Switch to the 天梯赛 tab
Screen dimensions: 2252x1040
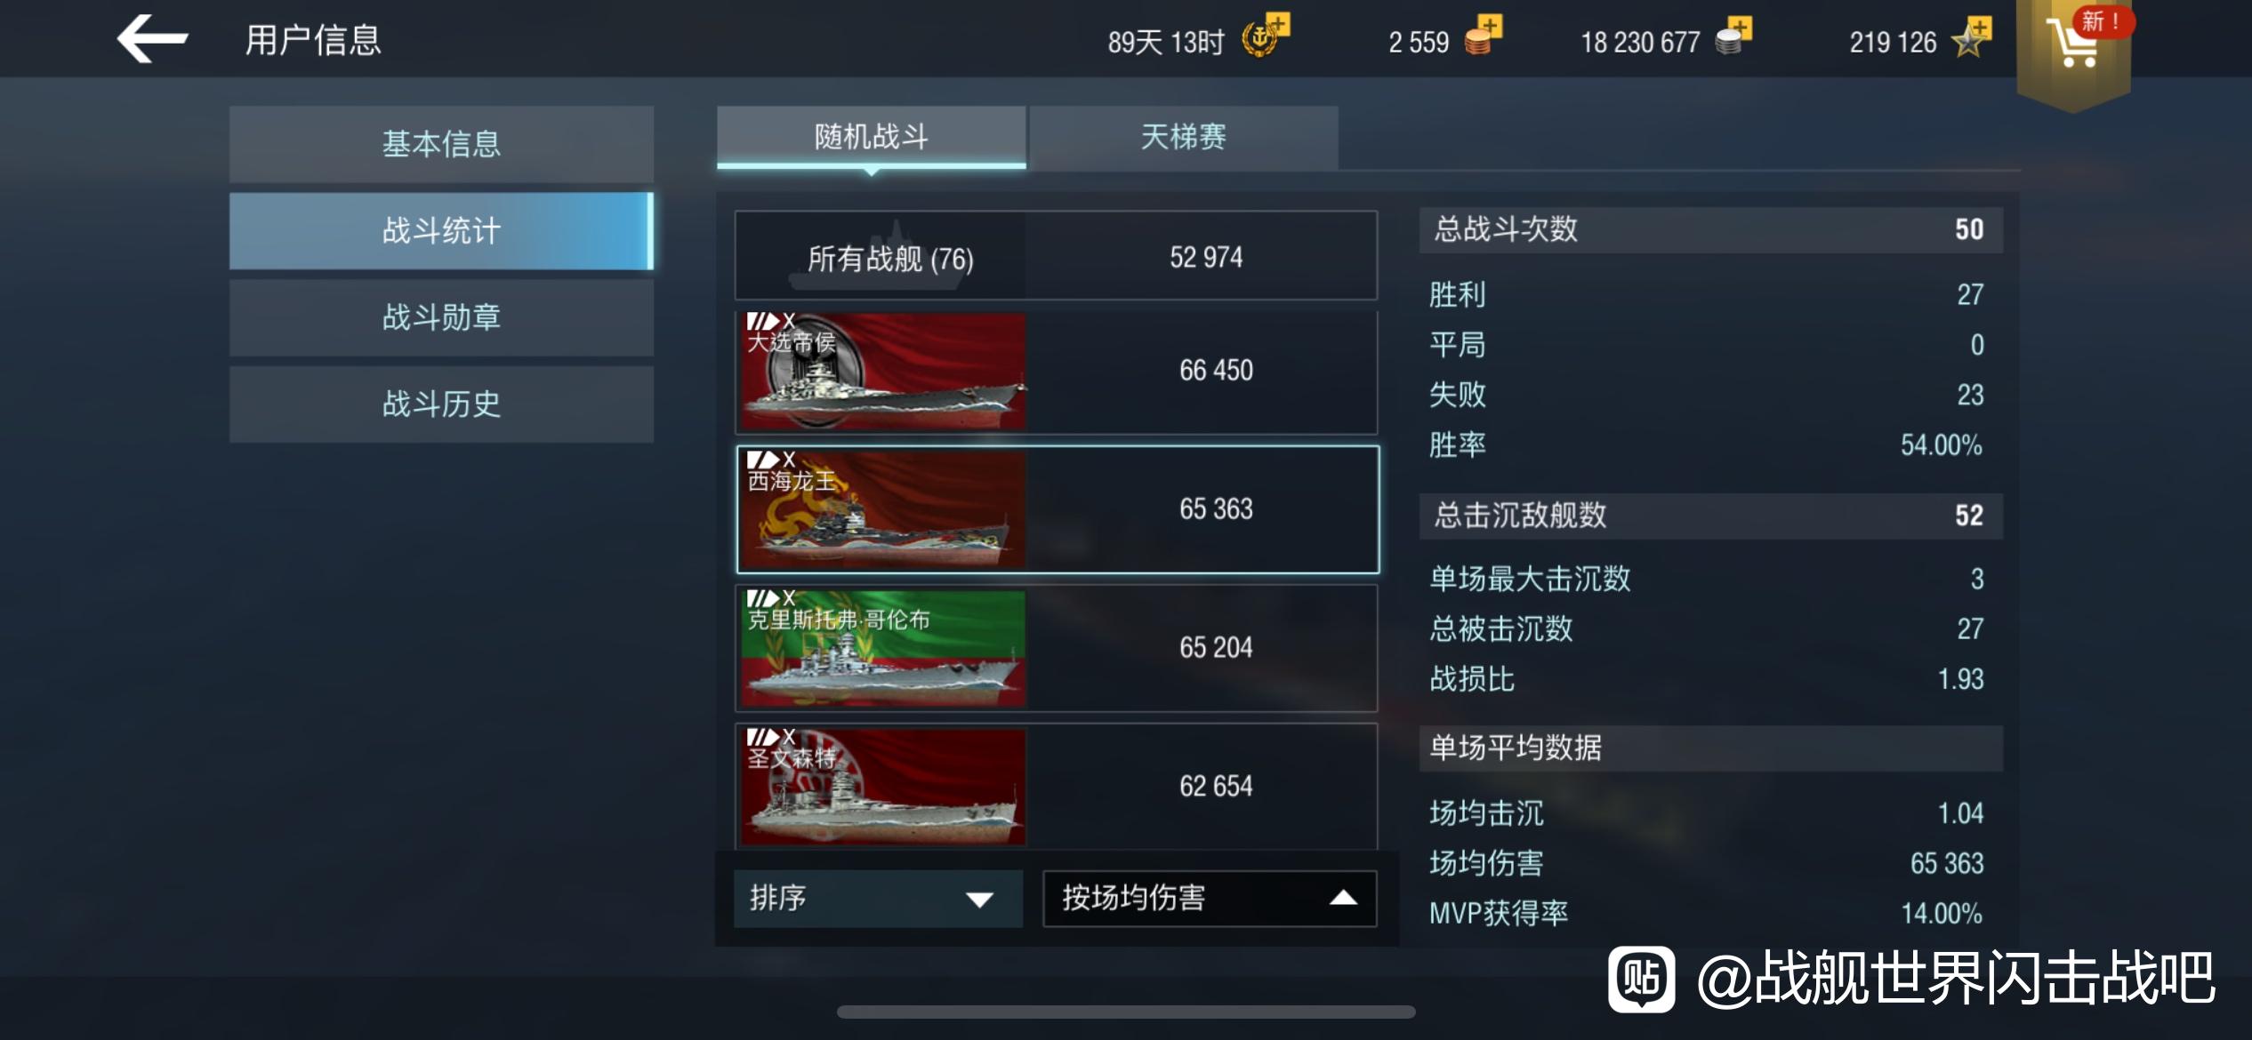click(1183, 137)
